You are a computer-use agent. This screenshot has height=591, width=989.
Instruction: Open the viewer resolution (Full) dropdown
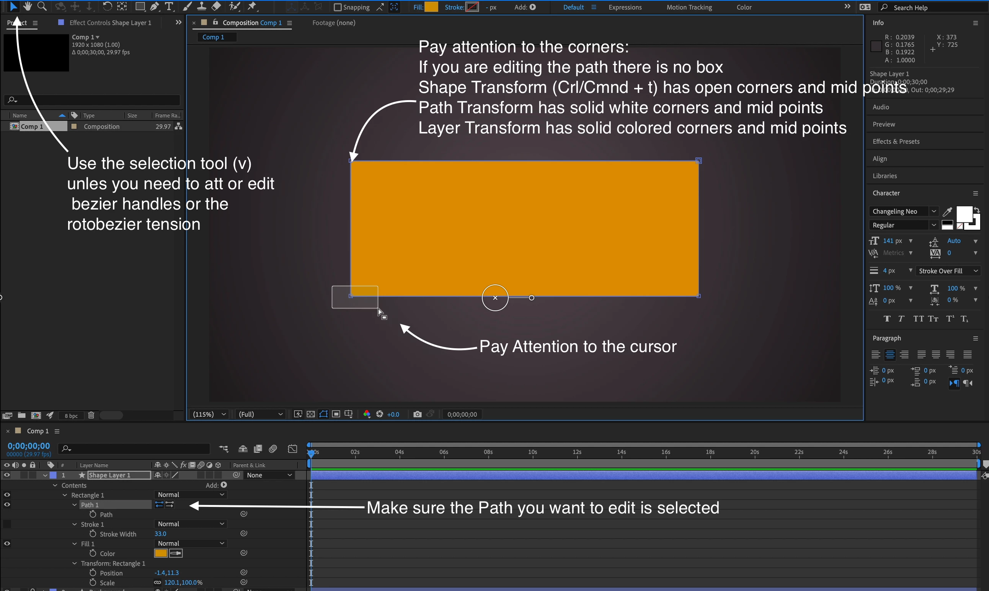[260, 414]
